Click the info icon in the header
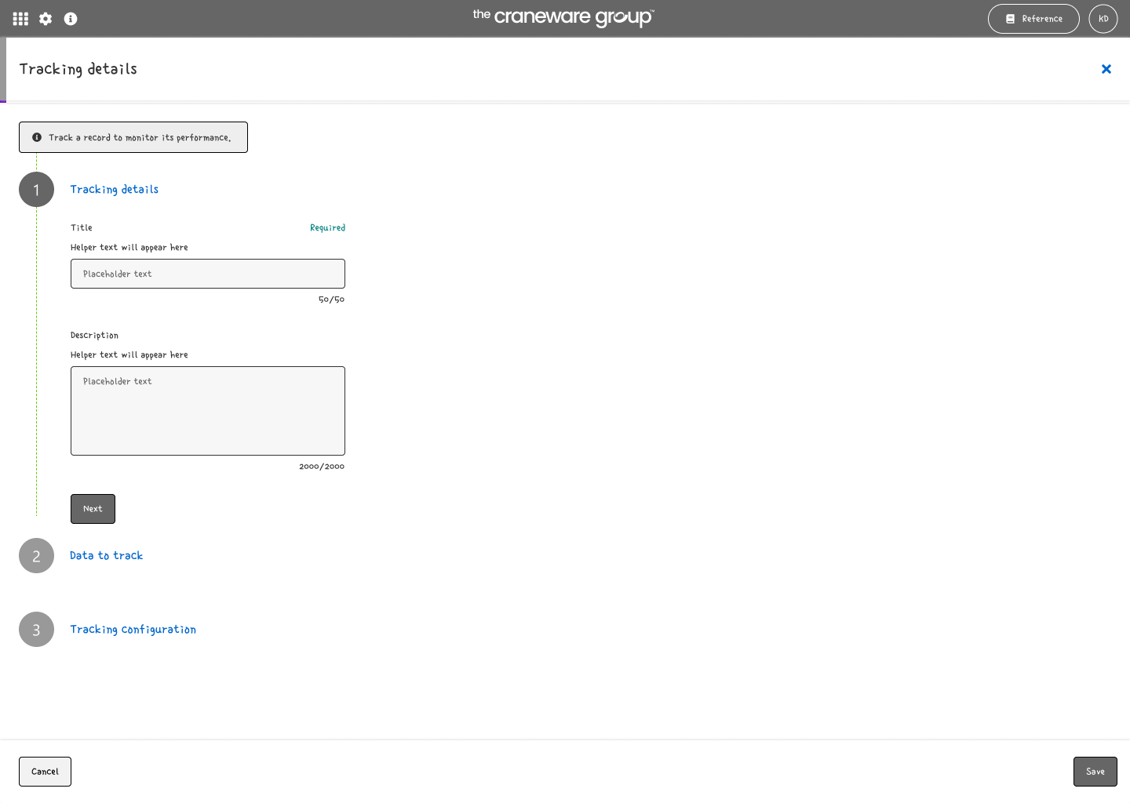 (x=71, y=19)
